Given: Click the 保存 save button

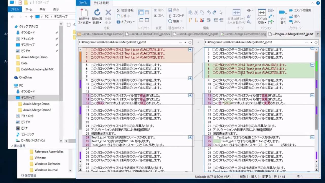Looking at the screenshot, I should tap(174, 10).
